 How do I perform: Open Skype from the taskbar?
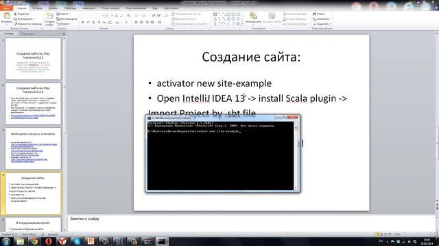(77, 241)
